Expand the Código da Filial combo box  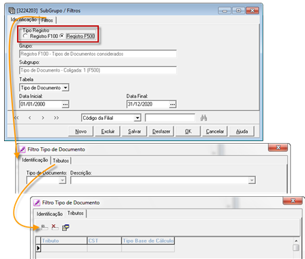pos(137,118)
